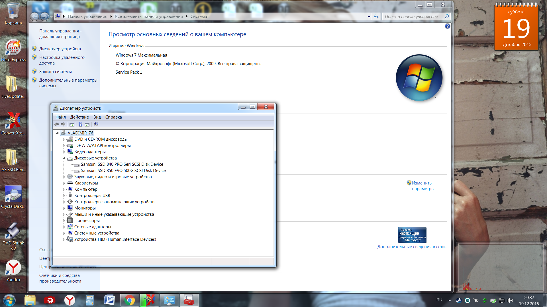This screenshot has height=307, width=547.
Task: Click the Back arrow in Device Manager toolbar
Action: pos(56,124)
